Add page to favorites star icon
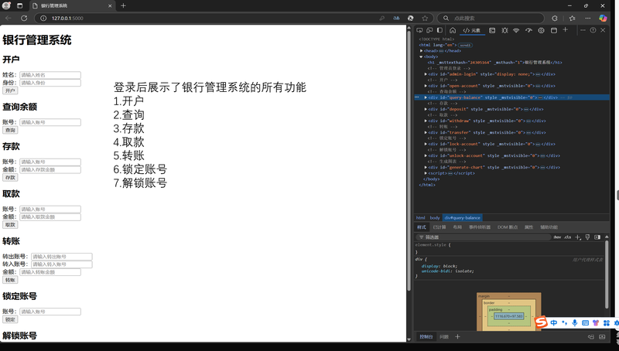Viewport: 619px width, 351px height. coord(425,18)
